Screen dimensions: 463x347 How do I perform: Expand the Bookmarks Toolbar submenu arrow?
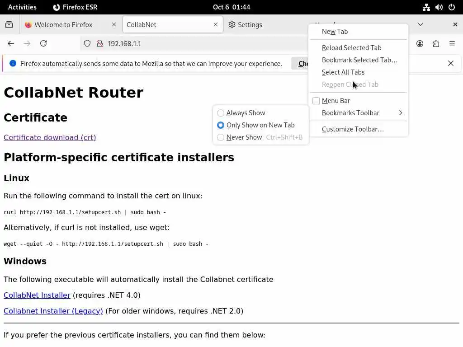[401, 113]
